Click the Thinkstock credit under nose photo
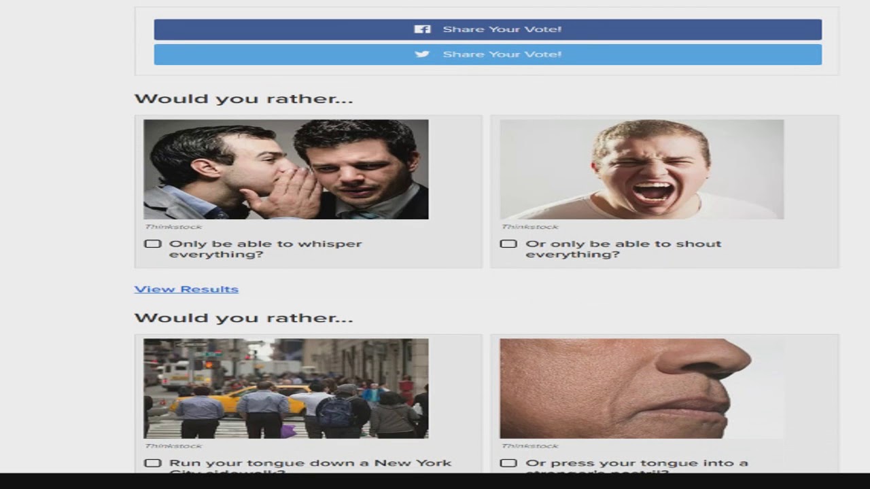870x489 pixels. (x=529, y=446)
